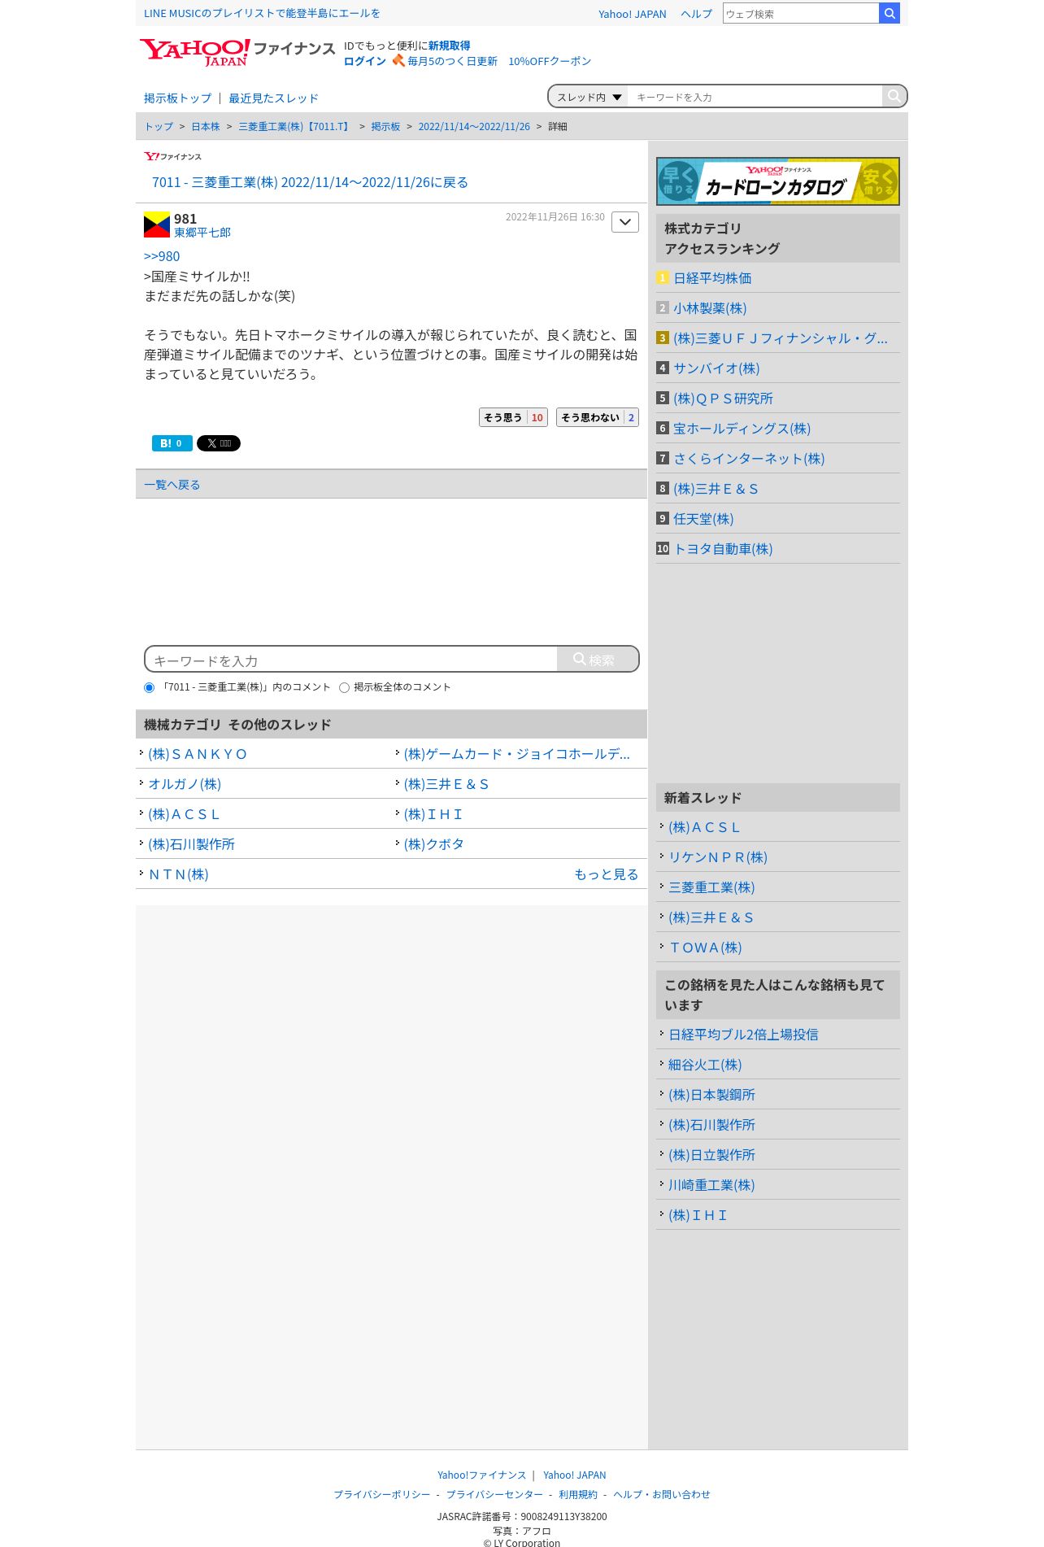Click the Yahoo! JAPAN Finance logo

click(237, 52)
